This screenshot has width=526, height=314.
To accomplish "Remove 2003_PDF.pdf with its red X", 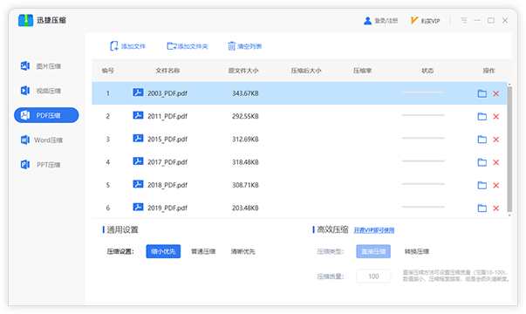I will [496, 93].
